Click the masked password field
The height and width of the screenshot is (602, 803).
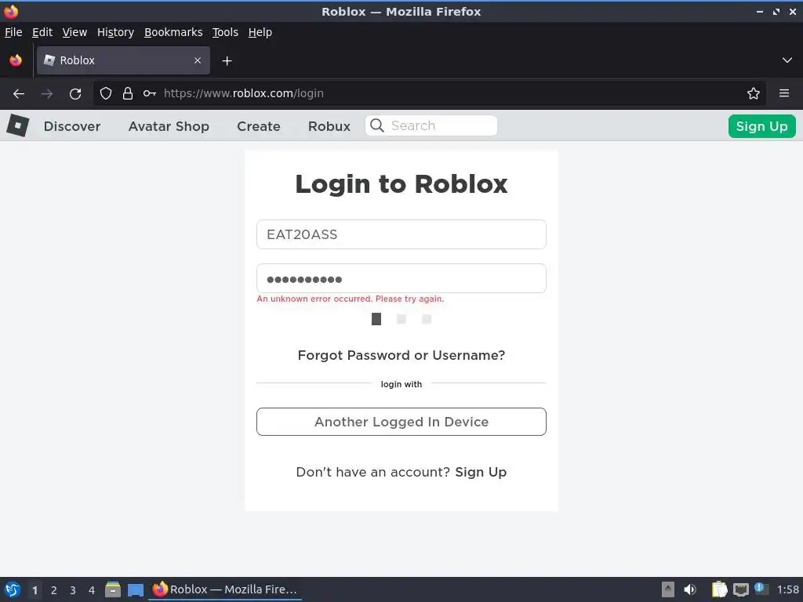click(401, 278)
